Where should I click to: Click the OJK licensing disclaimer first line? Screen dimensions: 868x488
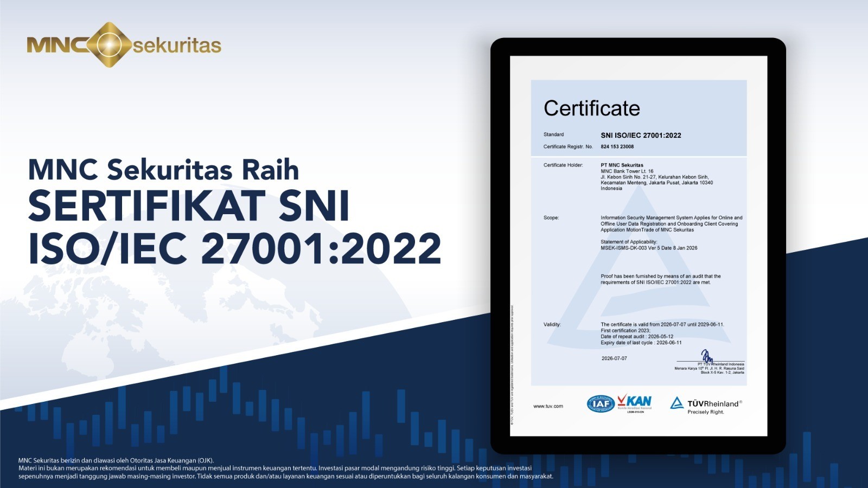coord(116,460)
